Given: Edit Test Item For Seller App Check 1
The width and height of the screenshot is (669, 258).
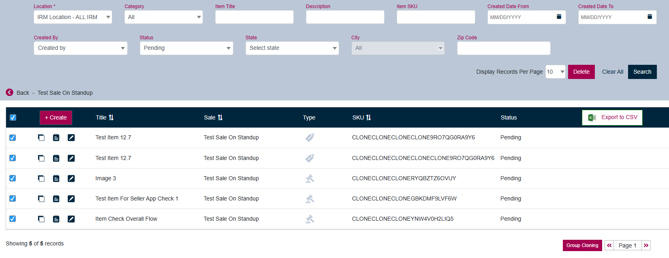Looking at the screenshot, I should (71, 198).
